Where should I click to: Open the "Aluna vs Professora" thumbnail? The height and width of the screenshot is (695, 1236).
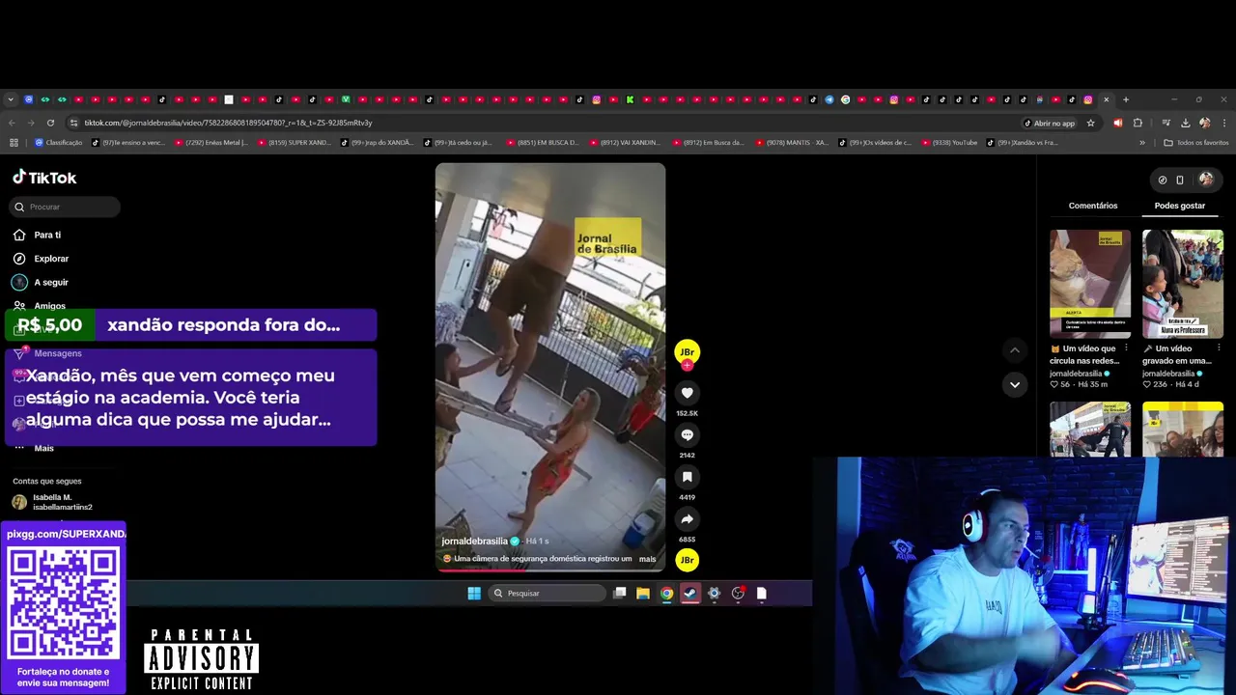click(x=1183, y=284)
